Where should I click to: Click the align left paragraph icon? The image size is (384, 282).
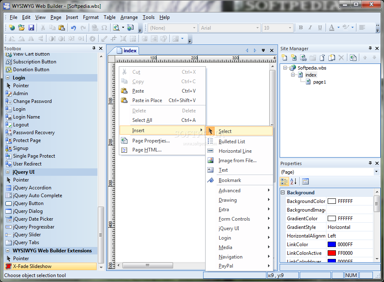pos(362,28)
